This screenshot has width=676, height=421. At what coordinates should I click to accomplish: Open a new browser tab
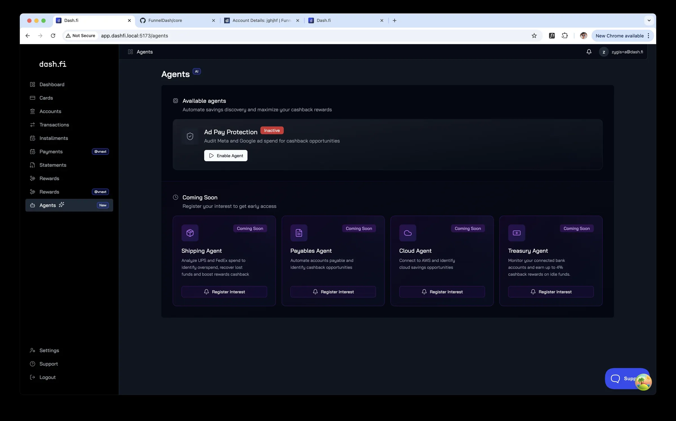click(x=394, y=21)
